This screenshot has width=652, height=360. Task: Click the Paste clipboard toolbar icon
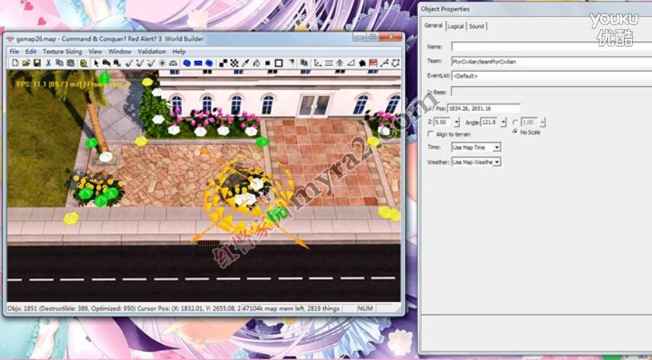pos(70,63)
